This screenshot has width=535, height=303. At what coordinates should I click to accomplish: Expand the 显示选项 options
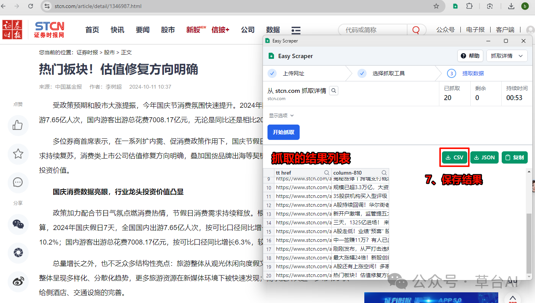pyautogui.click(x=281, y=115)
